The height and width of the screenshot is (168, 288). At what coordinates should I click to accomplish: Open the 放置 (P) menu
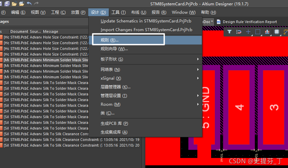pyautogui.click(x=78, y=12)
